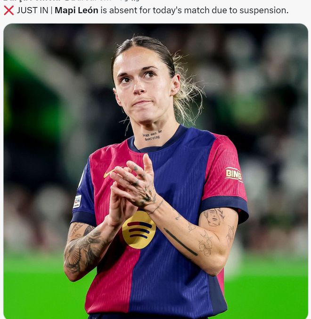Click the yellow Nike swoosh on the shirt
The image size is (311, 319).
pos(109,173)
